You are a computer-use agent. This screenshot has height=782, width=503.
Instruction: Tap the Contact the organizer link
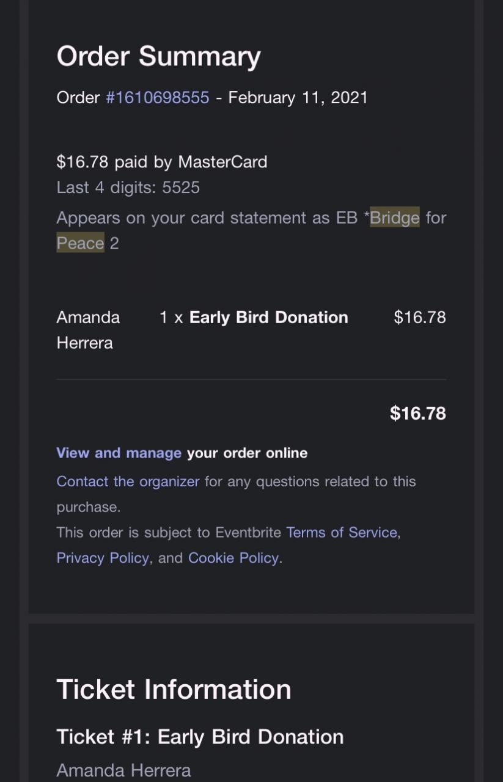pyautogui.click(x=128, y=481)
